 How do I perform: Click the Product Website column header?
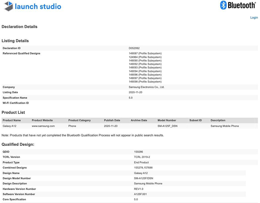pos(42,120)
